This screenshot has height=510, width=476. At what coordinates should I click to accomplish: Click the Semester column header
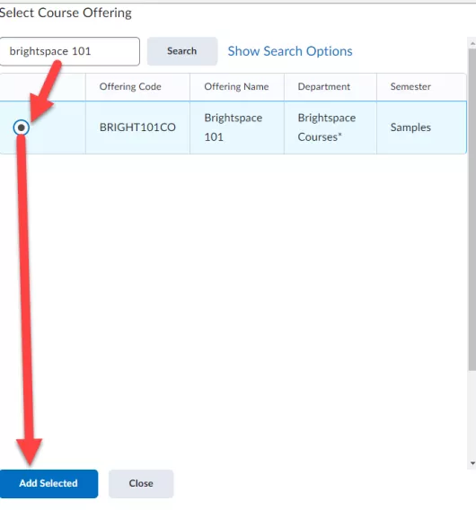point(421,87)
